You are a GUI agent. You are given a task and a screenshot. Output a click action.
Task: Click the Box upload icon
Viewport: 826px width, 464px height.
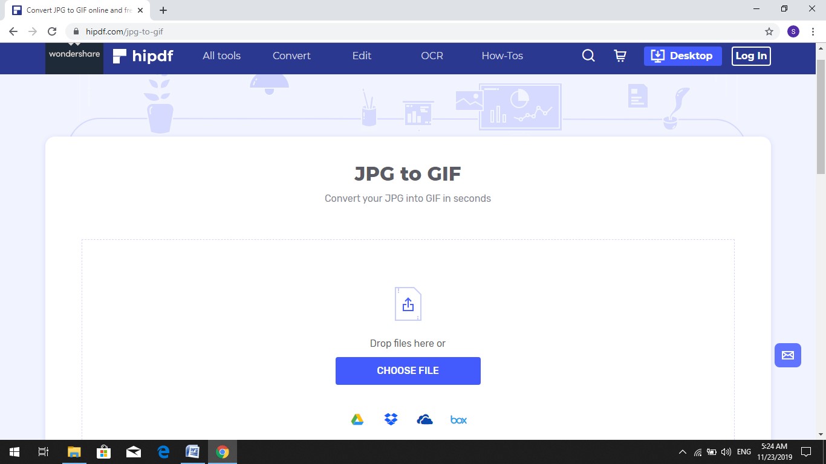click(x=458, y=420)
